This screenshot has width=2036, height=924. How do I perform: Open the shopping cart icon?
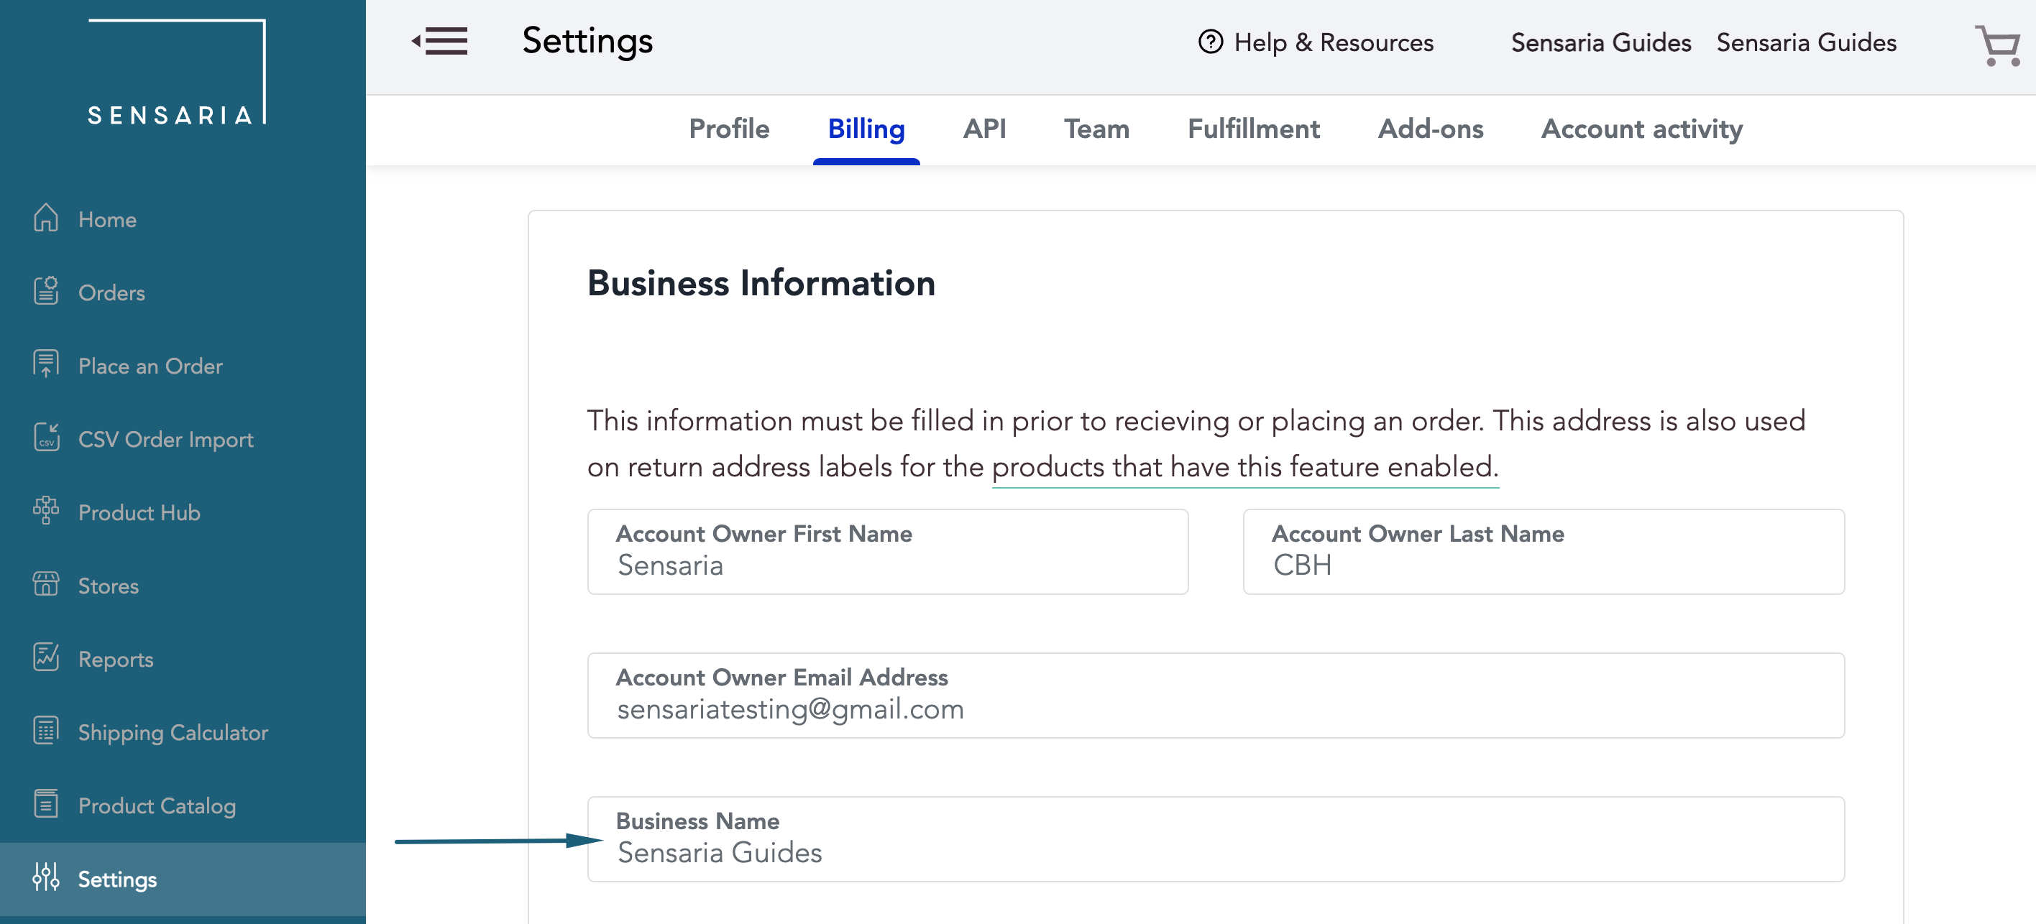click(x=1997, y=45)
